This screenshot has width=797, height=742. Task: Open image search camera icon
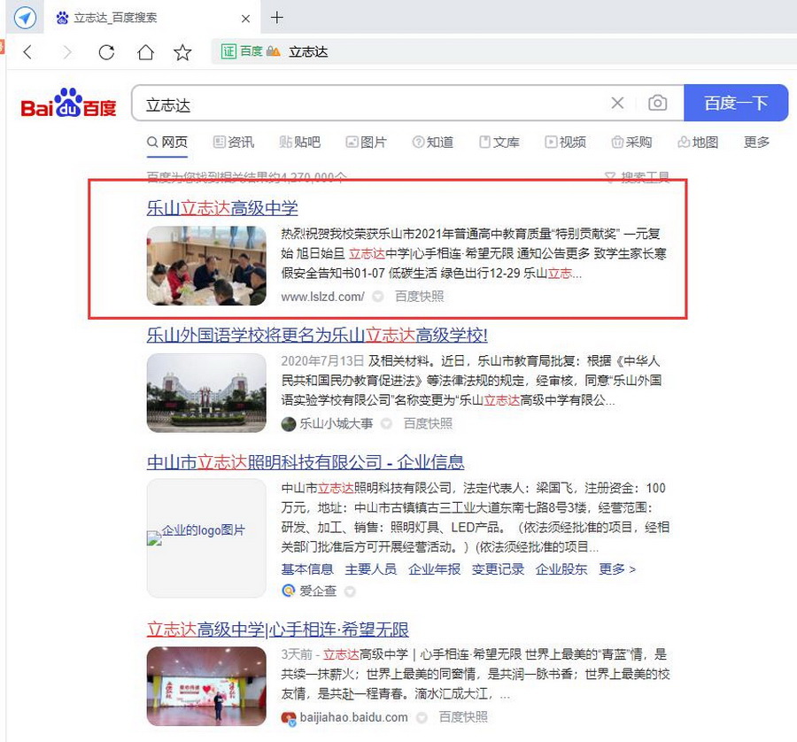pos(657,104)
